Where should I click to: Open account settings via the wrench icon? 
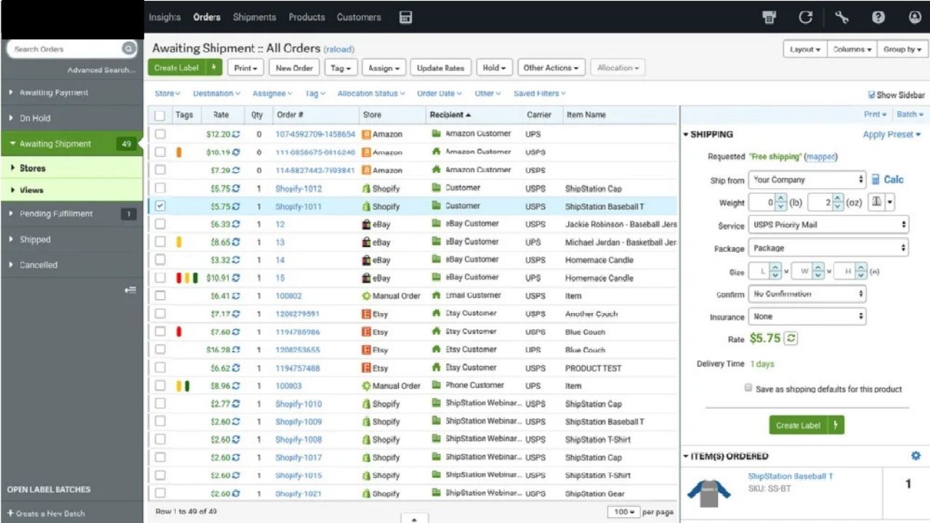coord(841,16)
